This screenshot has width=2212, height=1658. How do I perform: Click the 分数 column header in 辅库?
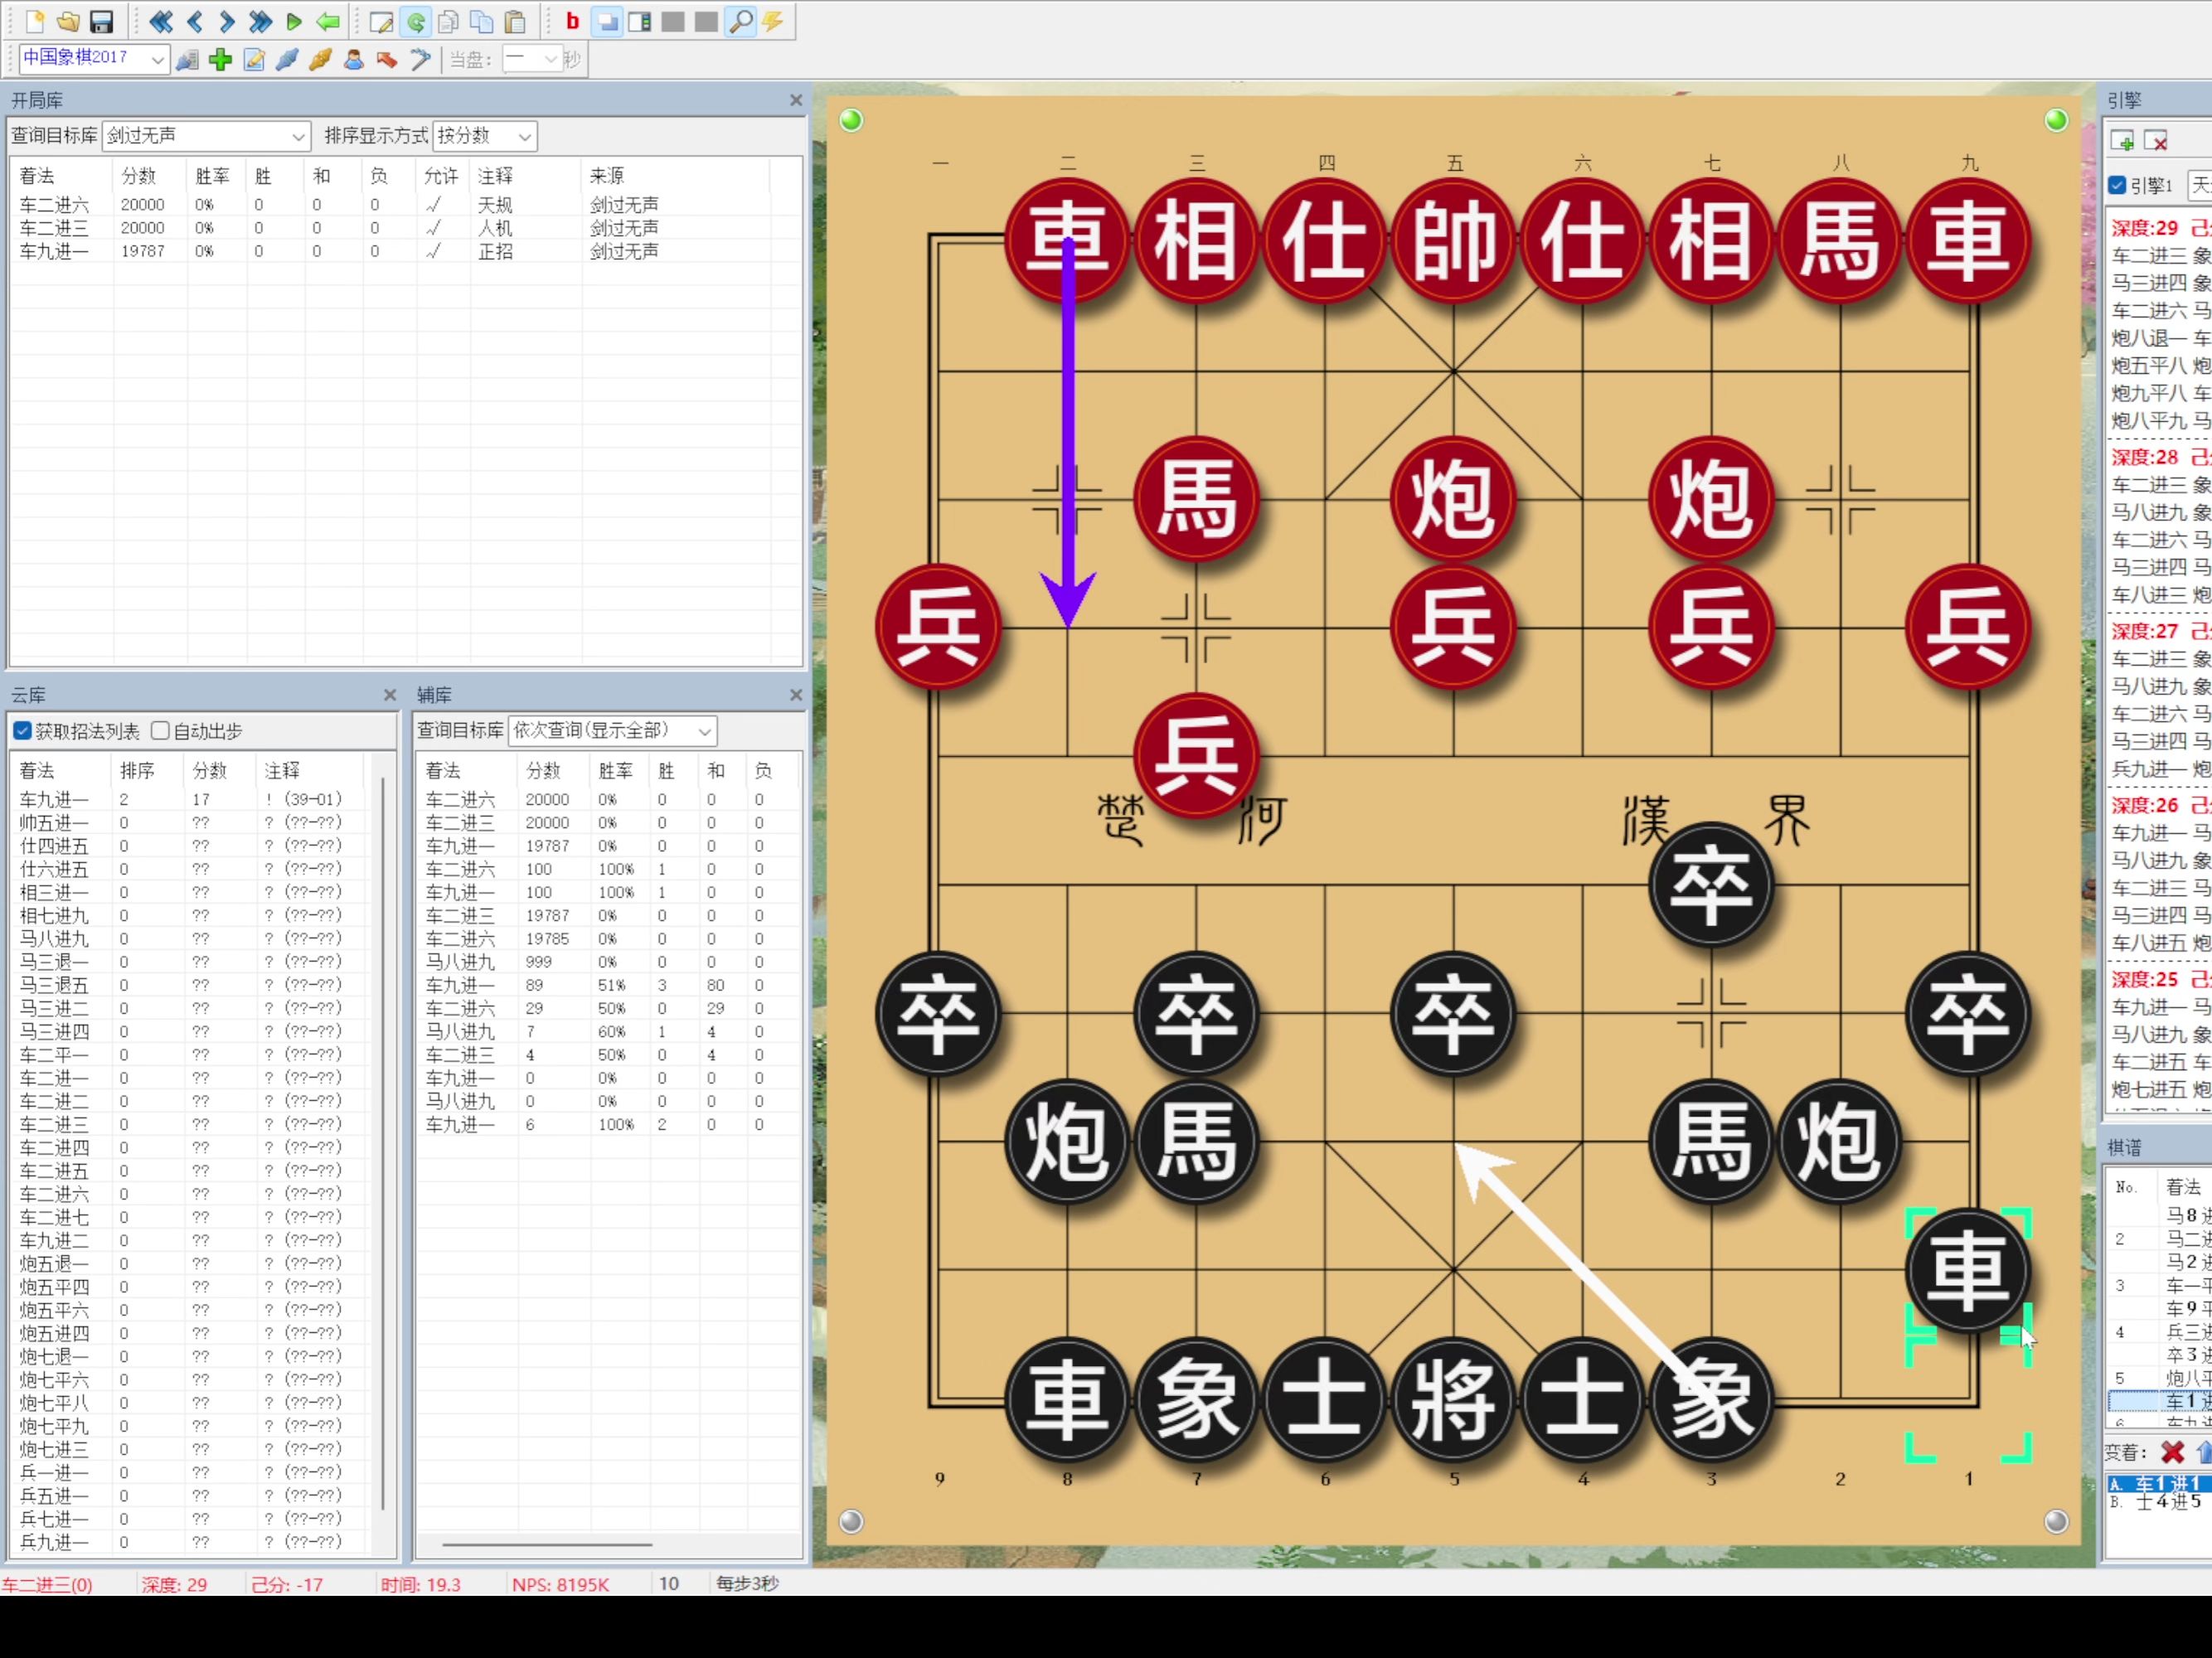(x=543, y=771)
